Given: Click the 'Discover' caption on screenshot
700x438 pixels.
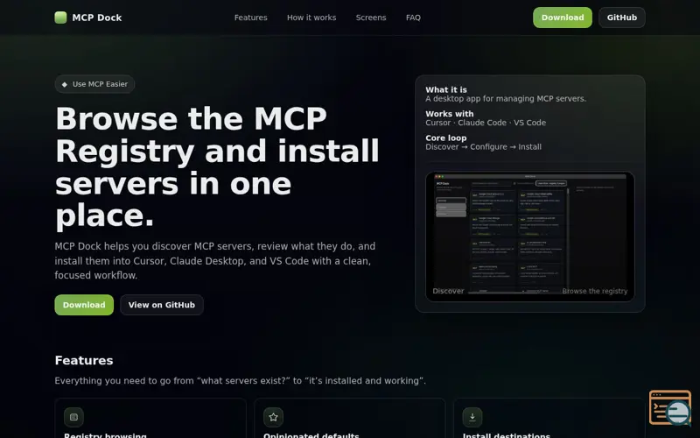Looking at the screenshot, I should 448,291.
